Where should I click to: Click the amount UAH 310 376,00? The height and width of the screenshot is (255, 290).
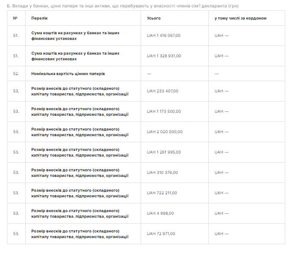click(162, 173)
